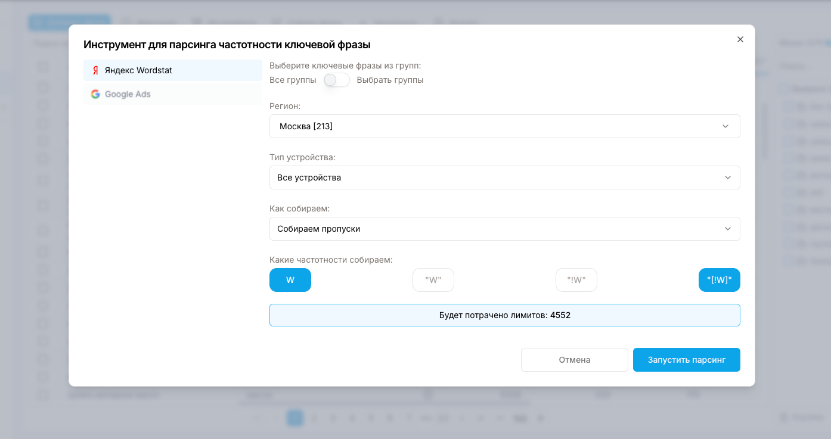Close the parsing dialog with the X icon
This screenshot has width=831, height=439.
click(740, 39)
